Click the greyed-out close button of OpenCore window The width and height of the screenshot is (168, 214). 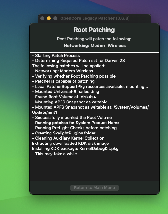point(42,18)
